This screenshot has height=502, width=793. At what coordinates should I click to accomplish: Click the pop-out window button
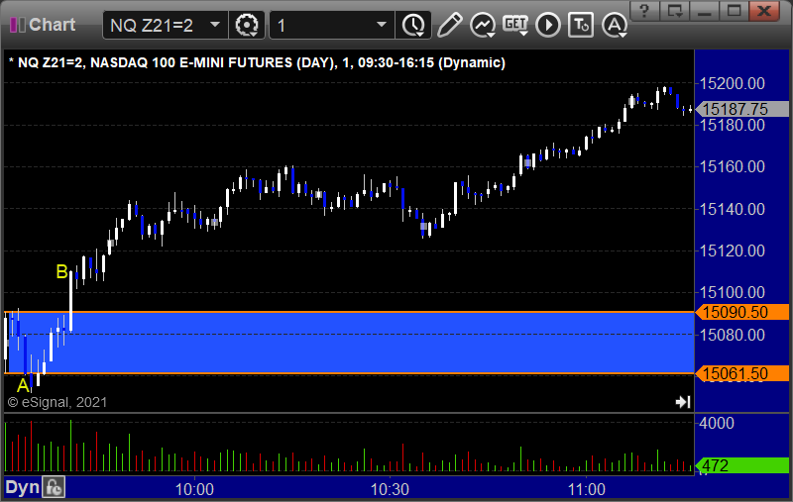[x=674, y=10]
